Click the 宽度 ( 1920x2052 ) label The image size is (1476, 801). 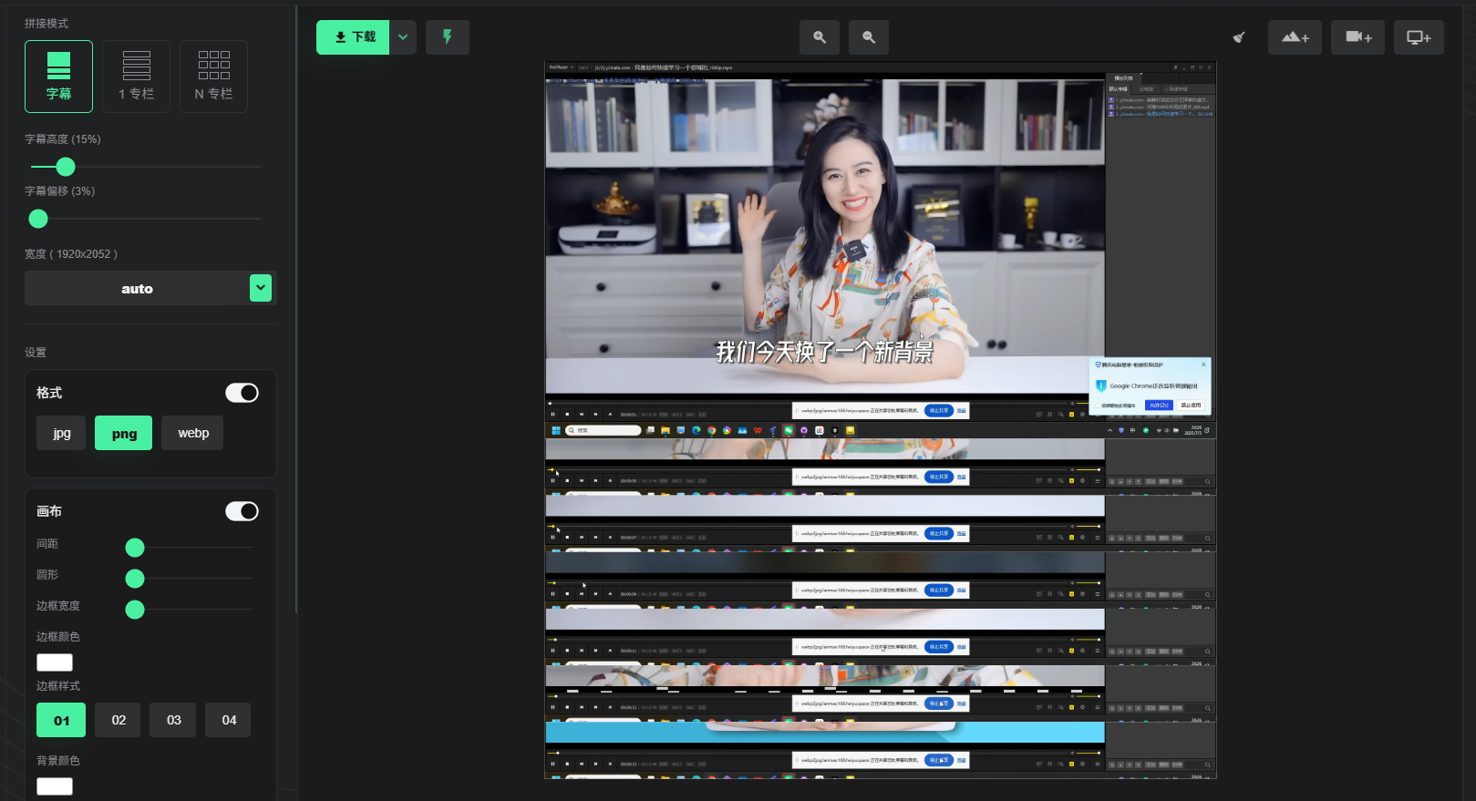click(71, 254)
